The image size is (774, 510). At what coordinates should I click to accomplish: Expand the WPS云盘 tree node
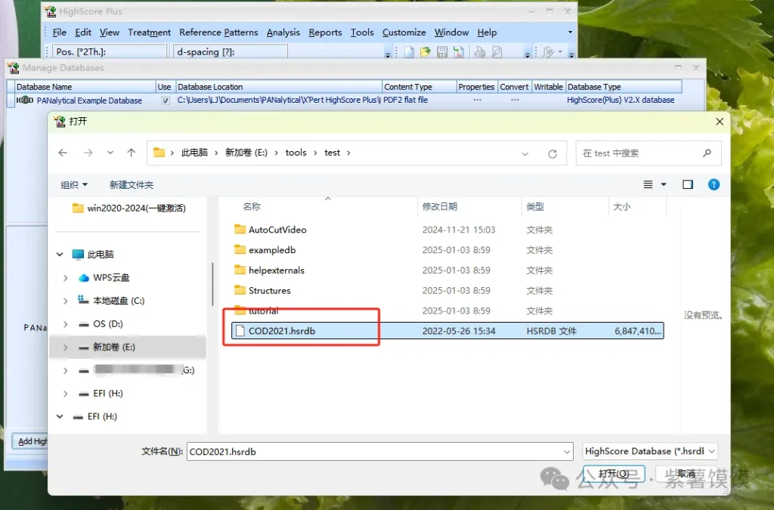pos(66,278)
